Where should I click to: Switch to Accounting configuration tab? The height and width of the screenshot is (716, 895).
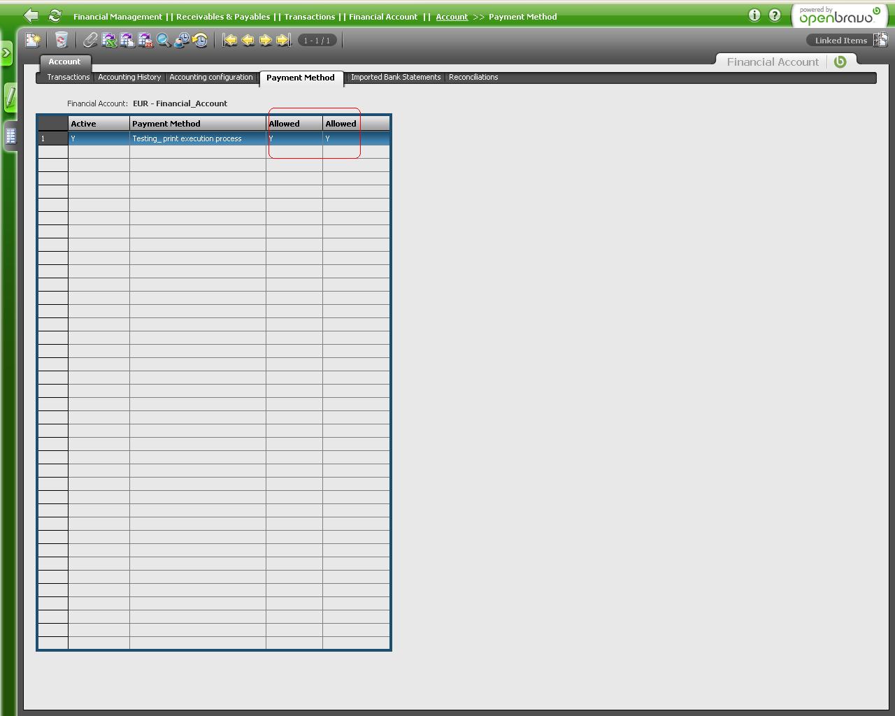211,77
